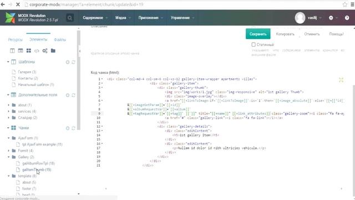
Task: Add a new template in Шаблоны
Action: [x=68, y=62]
